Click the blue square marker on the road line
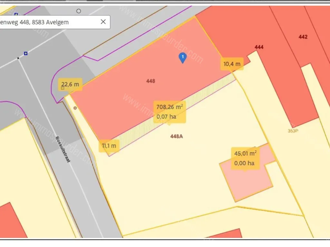The height and width of the screenshot is (247, 330). [x=26, y=53]
